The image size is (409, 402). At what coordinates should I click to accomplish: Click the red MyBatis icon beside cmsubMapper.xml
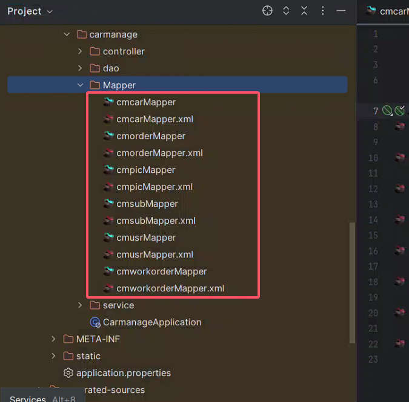[108, 221]
